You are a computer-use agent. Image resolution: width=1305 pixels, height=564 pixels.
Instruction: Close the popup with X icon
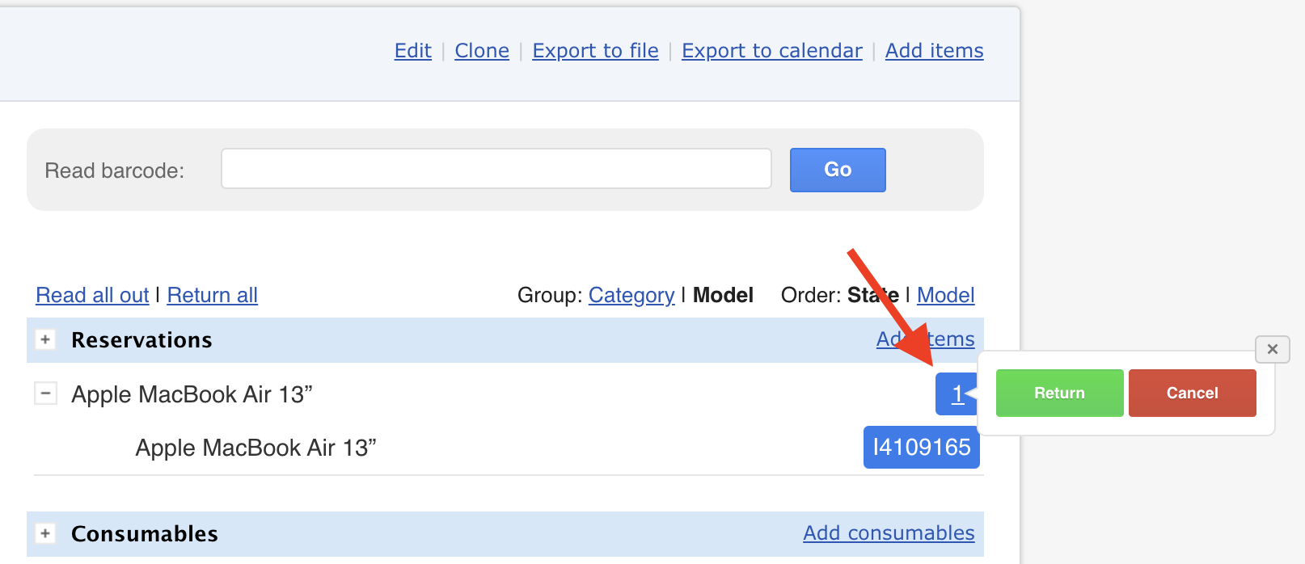point(1273,349)
